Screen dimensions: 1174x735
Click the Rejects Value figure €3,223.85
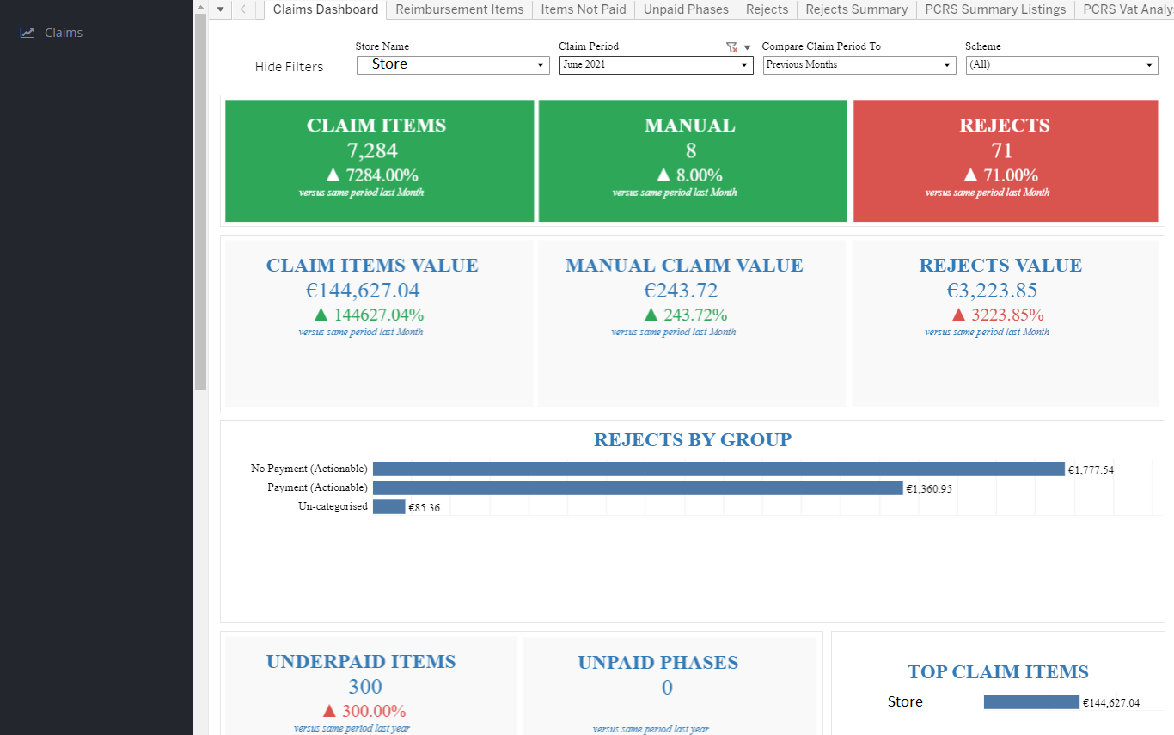tap(993, 291)
